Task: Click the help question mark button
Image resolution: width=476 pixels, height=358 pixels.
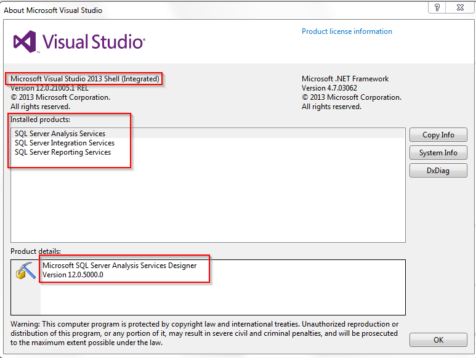Action: click(x=437, y=7)
